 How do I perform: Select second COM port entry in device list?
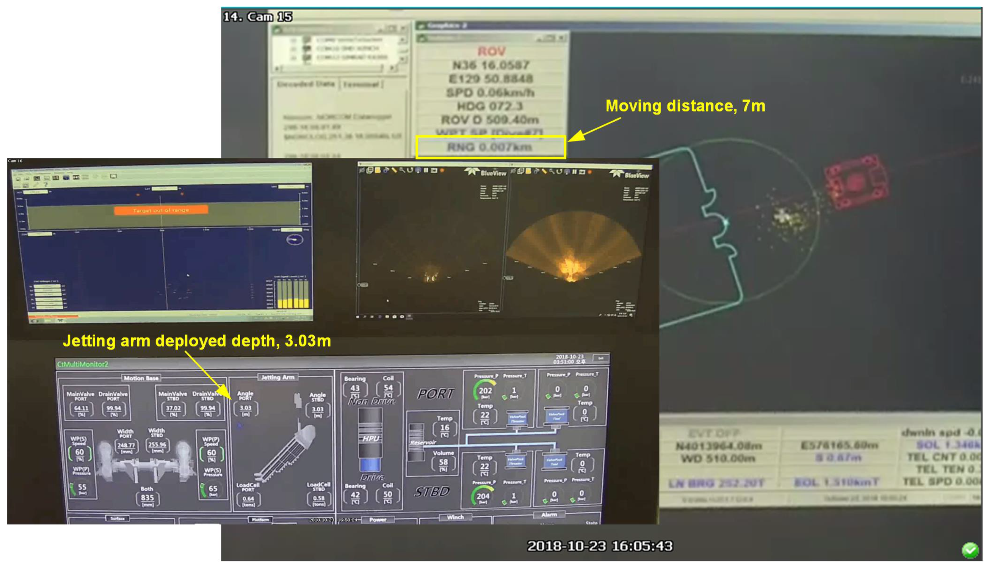[347, 49]
